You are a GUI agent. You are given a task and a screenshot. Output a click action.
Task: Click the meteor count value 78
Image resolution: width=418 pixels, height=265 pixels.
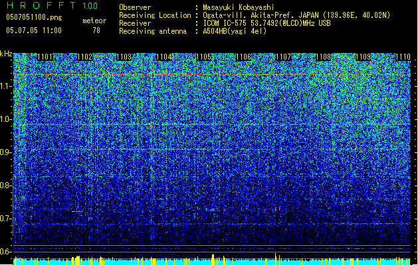click(96, 30)
